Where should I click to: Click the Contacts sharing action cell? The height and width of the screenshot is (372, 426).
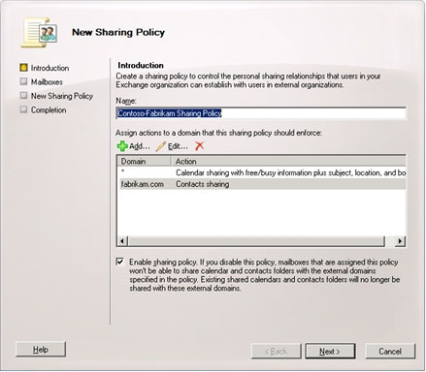[x=203, y=184]
